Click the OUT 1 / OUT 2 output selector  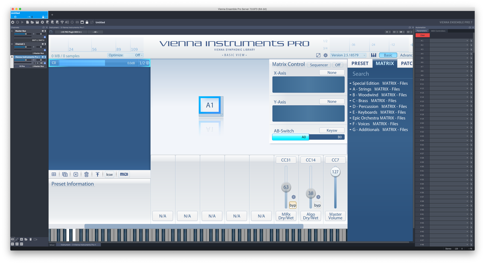(38, 40)
